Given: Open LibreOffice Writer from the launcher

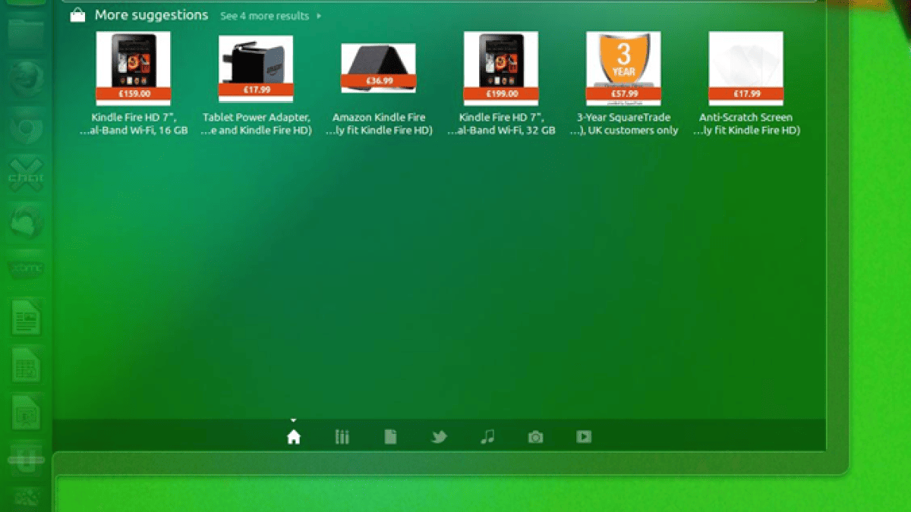Looking at the screenshot, I should 26,318.
